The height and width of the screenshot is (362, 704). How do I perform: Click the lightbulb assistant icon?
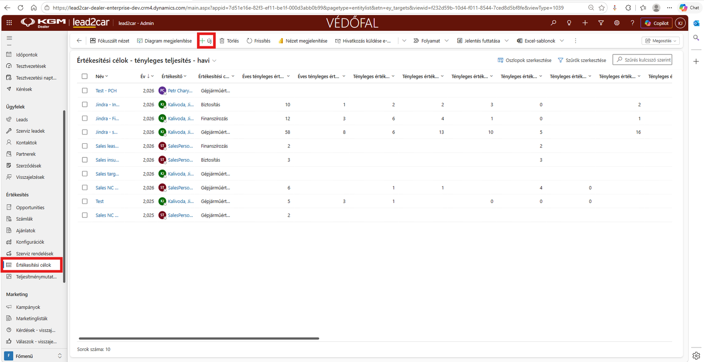(x=569, y=23)
